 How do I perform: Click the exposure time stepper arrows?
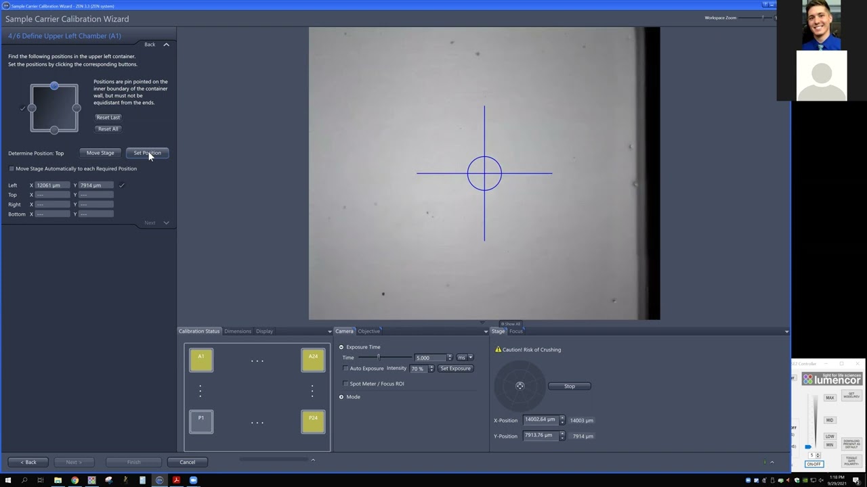[x=449, y=357]
